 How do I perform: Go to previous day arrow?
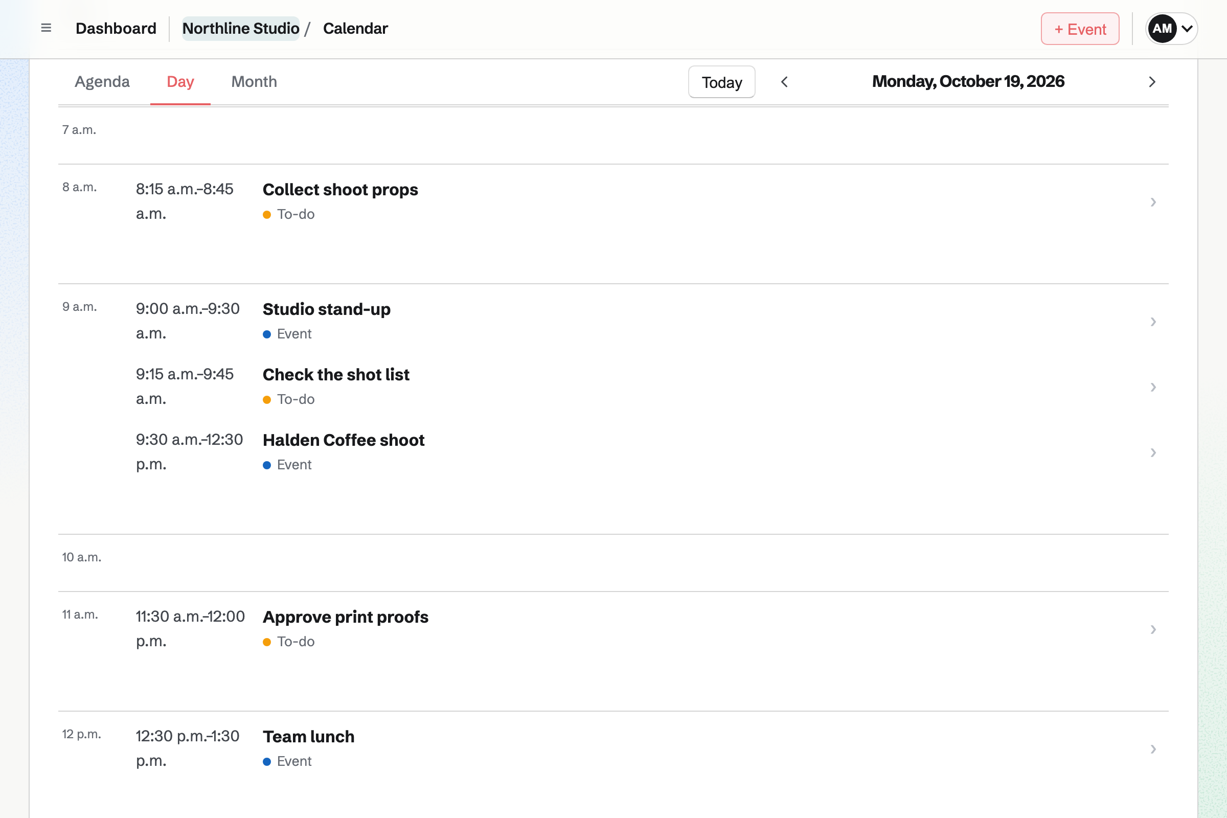click(x=784, y=82)
